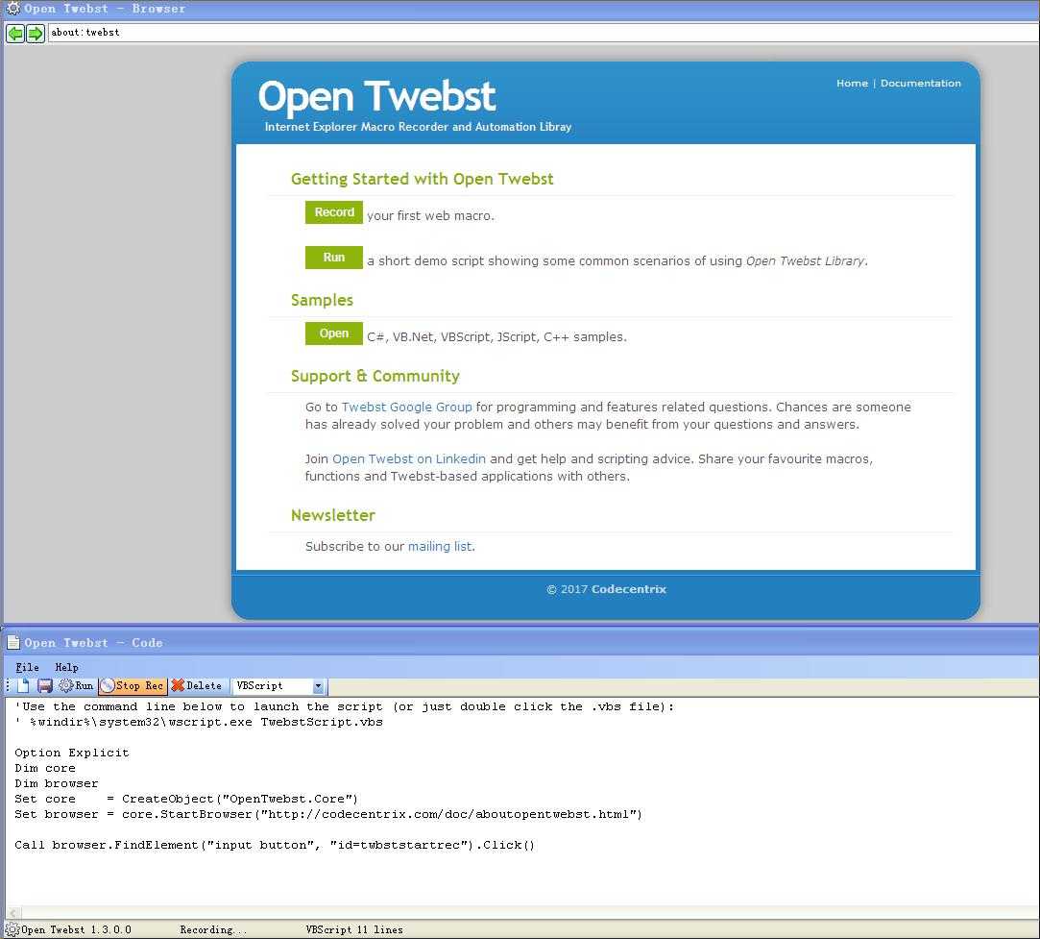This screenshot has height=939, width=1040.
Task: Open the File menu
Action: (27, 667)
